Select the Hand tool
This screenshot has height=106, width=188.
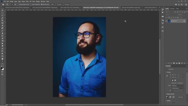2,59
